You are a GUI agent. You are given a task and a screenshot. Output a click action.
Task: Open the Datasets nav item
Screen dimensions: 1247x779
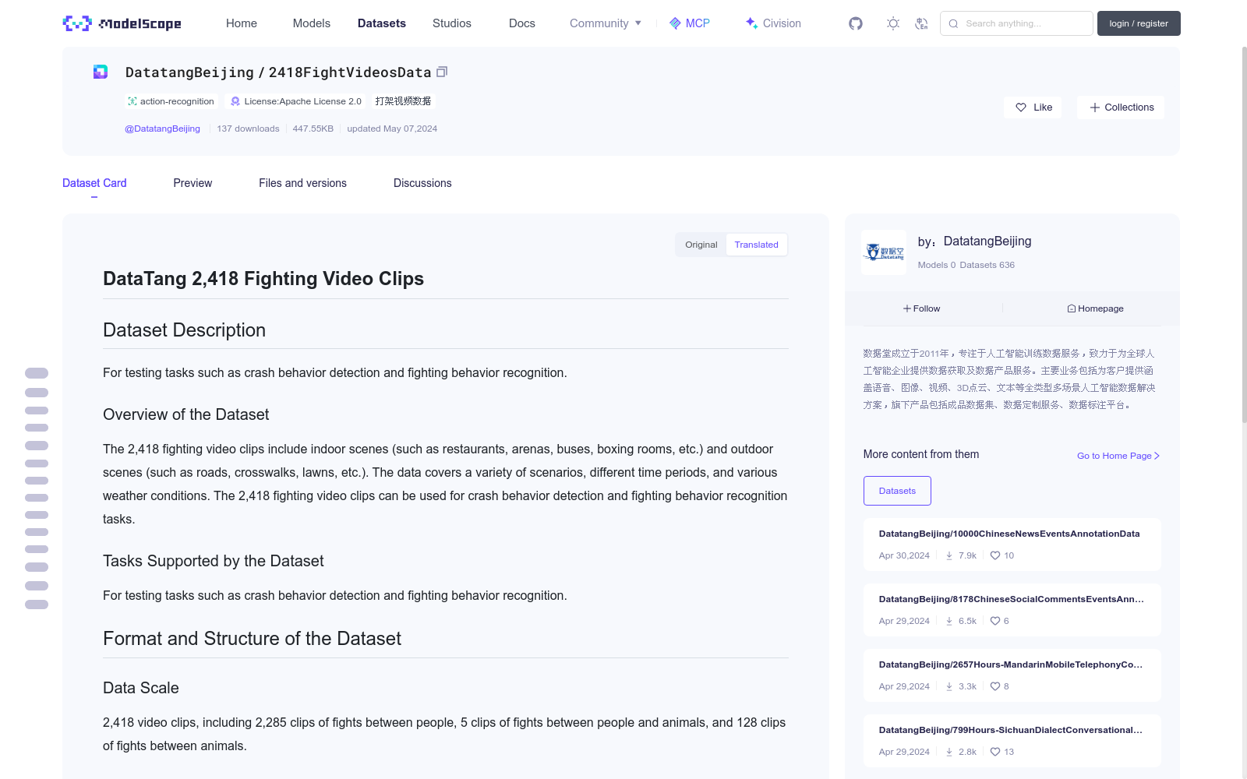(382, 23)
